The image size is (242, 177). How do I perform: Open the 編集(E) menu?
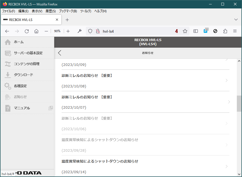23,11
